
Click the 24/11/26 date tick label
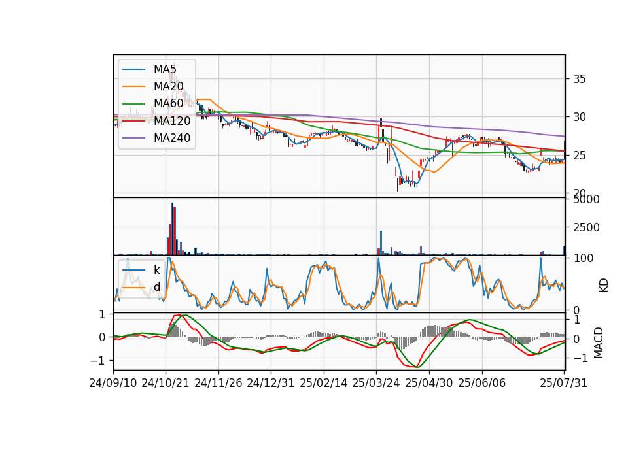pyautogui.click(x=218, y=383)
